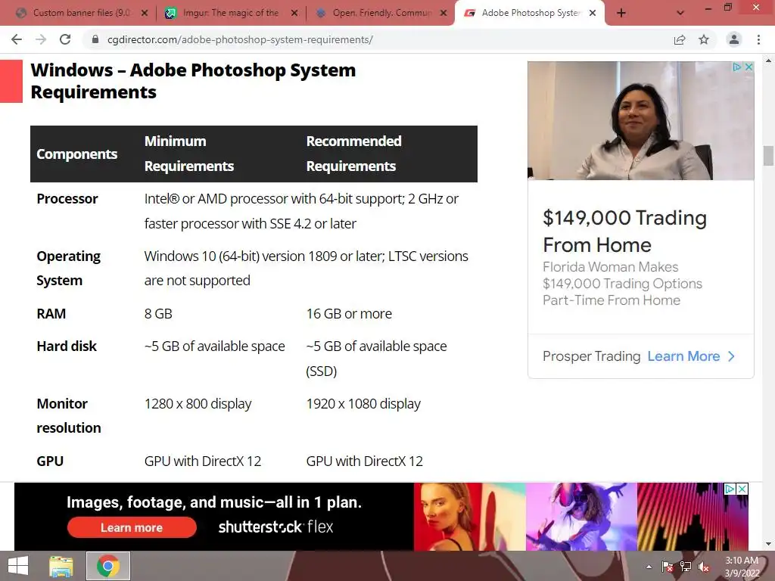Open the Chrome three-dot menu
The height and width of the screenshot is (581, 775).
[x=758, y=39]
